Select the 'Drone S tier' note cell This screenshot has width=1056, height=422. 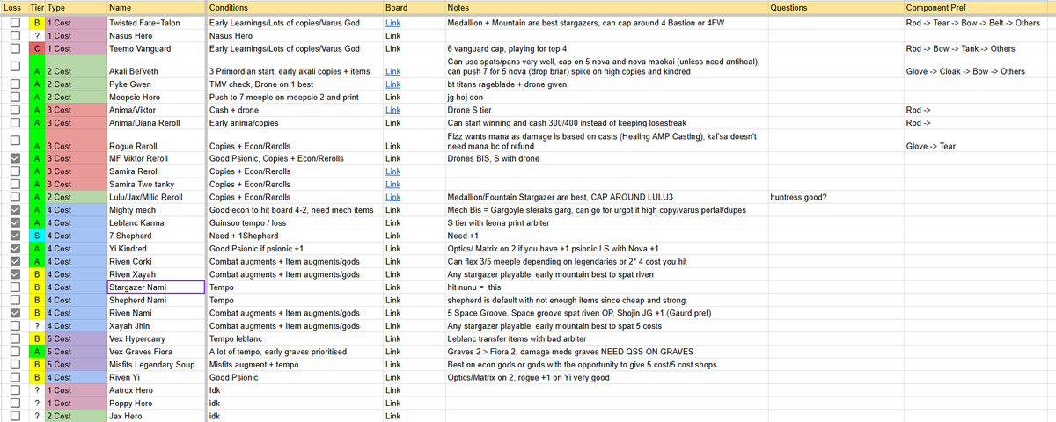point(605,110)
